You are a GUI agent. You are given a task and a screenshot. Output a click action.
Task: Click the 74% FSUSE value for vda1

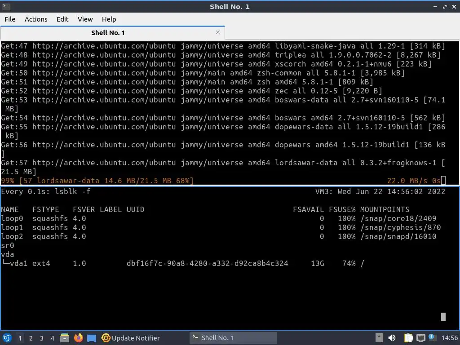pyautogui.click(x=349, y=263)
